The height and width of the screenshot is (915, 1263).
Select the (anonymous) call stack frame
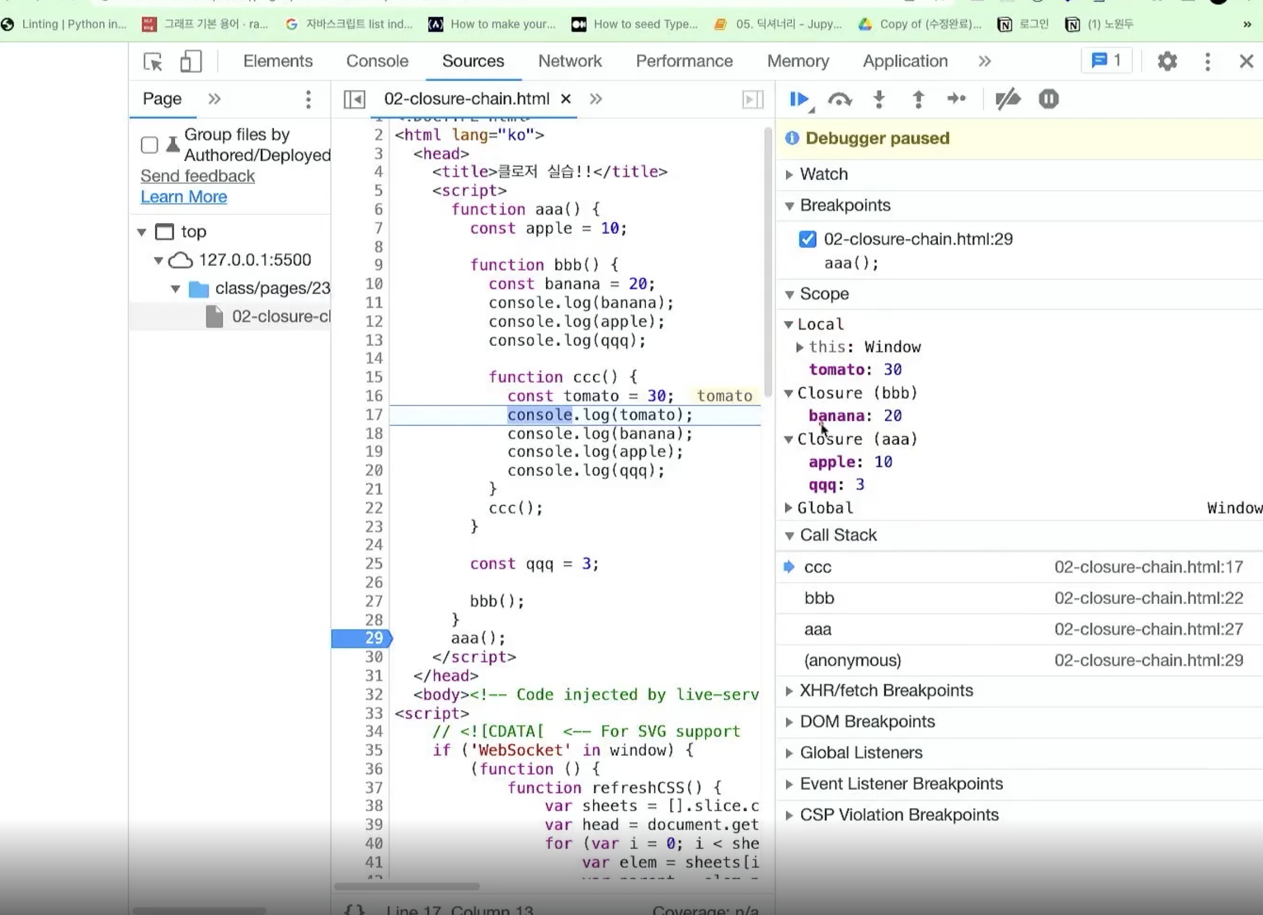point(1019,661)
